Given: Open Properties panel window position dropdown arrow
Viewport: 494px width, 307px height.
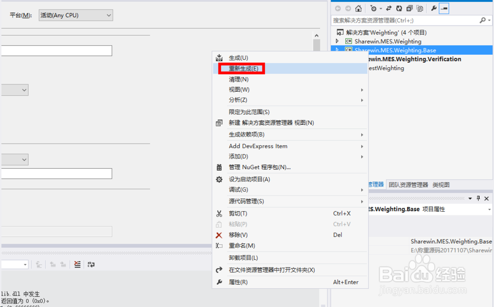Looking at the screenshot, I should [x=470, y=198].
